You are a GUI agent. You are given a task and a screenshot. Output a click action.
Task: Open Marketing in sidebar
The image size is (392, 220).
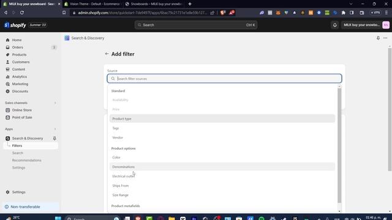pos(20,84)
